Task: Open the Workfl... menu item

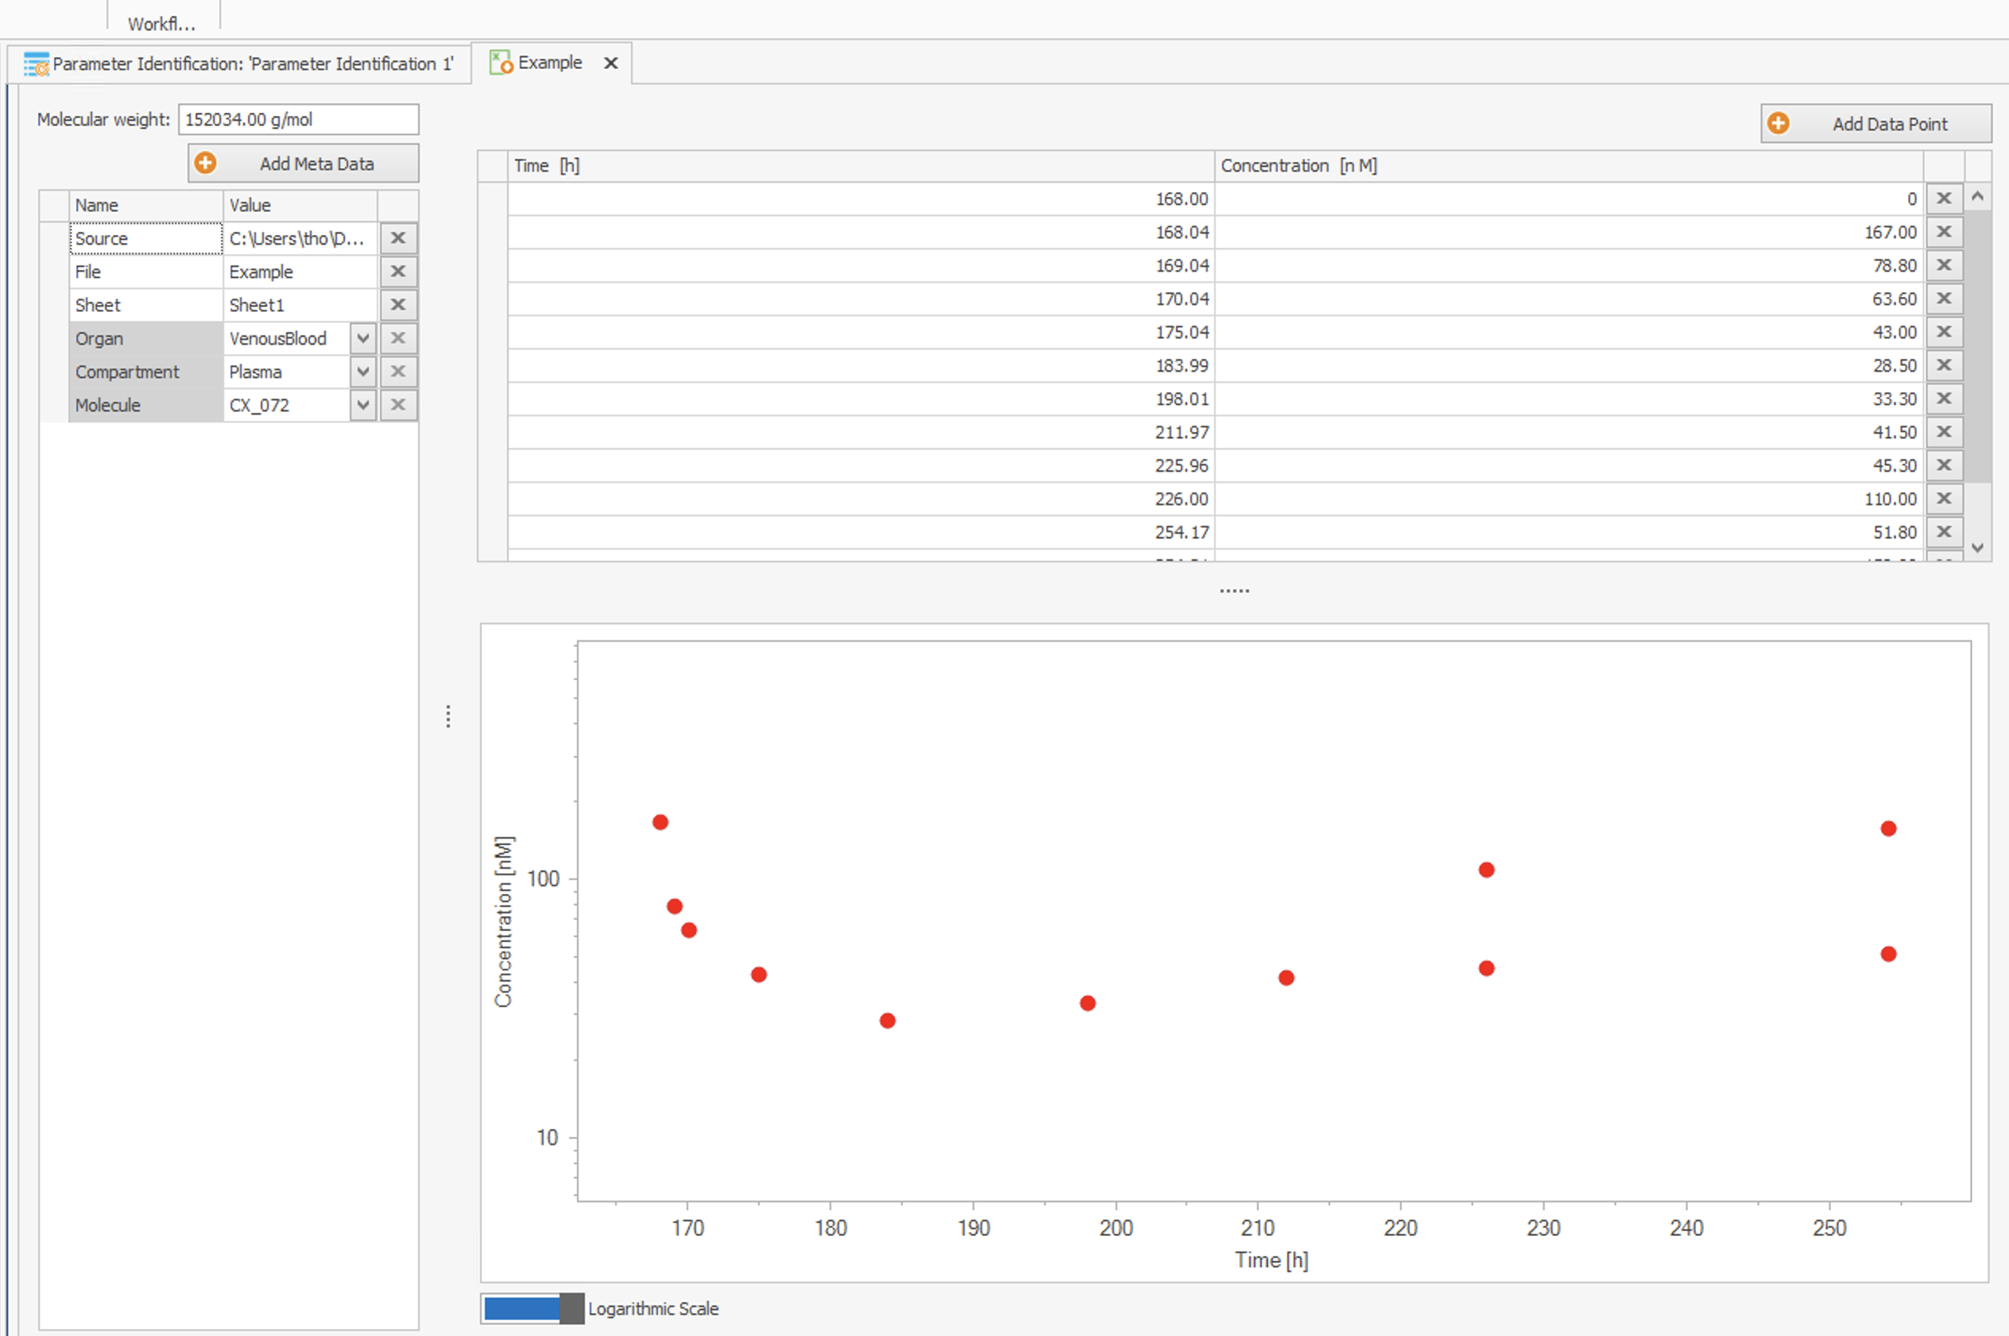Action: [162, 24]
